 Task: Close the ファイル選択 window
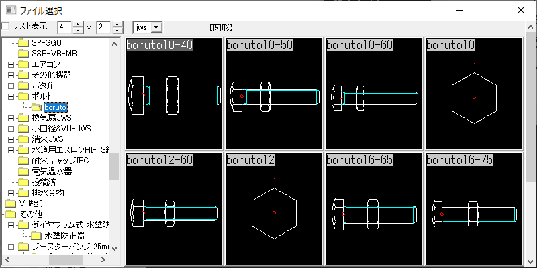pos(521,10)
